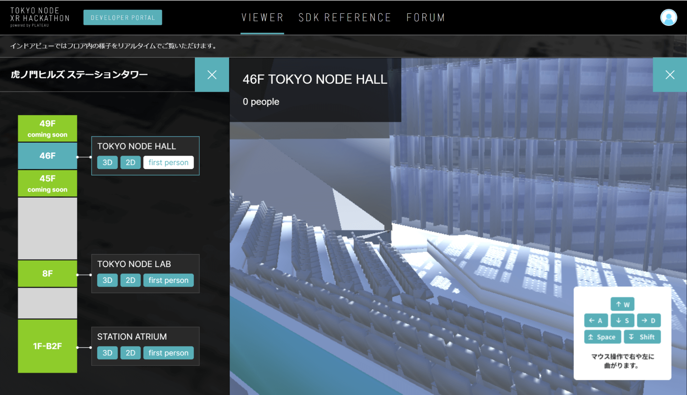The image size is (687, 395).
Task: Click the D right key icon
Action: coord(649,320)
